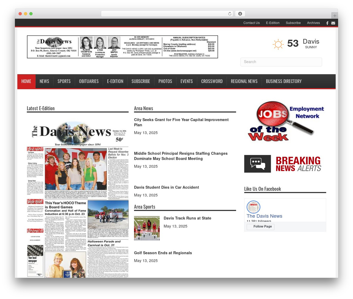Click the Davis track team podium thumbnail
Viewport: 353px width, 299px height.
tap(147, 228)
